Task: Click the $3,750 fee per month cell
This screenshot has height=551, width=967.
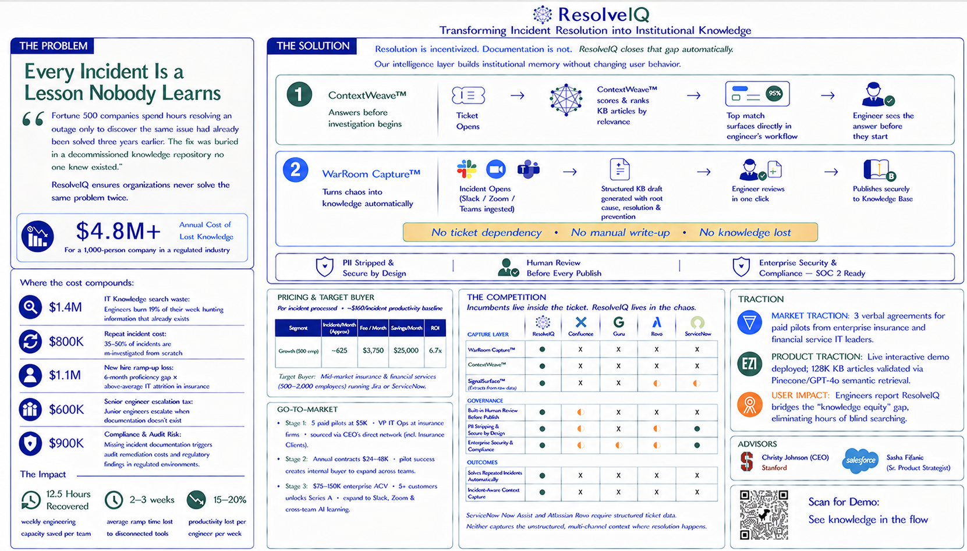Action: point(373,350)
